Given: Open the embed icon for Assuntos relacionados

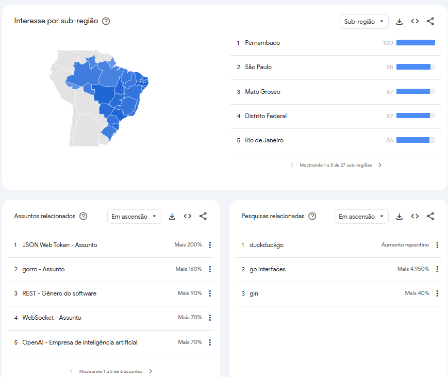Looking at the screenshot, I should [187, 216].
